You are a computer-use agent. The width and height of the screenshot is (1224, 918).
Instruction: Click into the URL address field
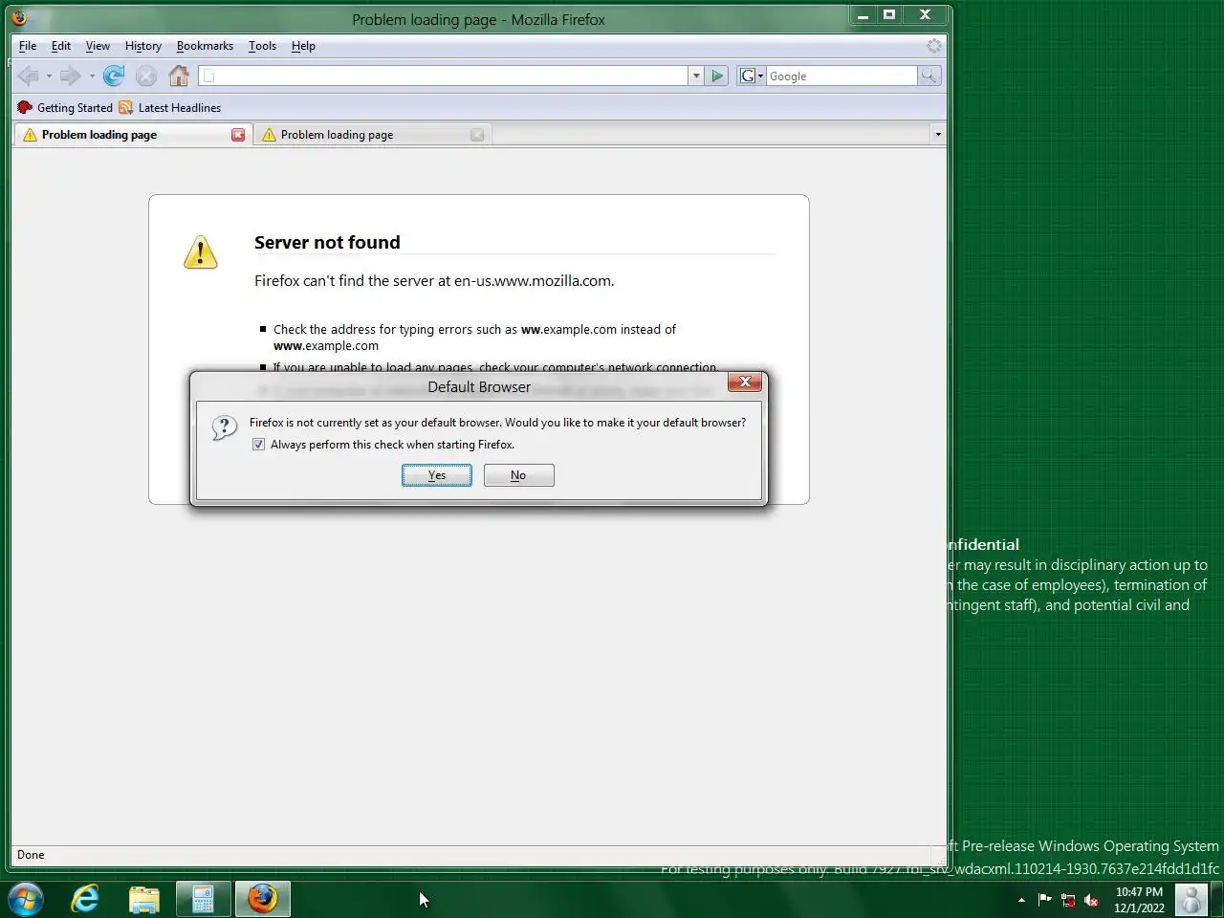pyautogui.click(x=443, y=76)
